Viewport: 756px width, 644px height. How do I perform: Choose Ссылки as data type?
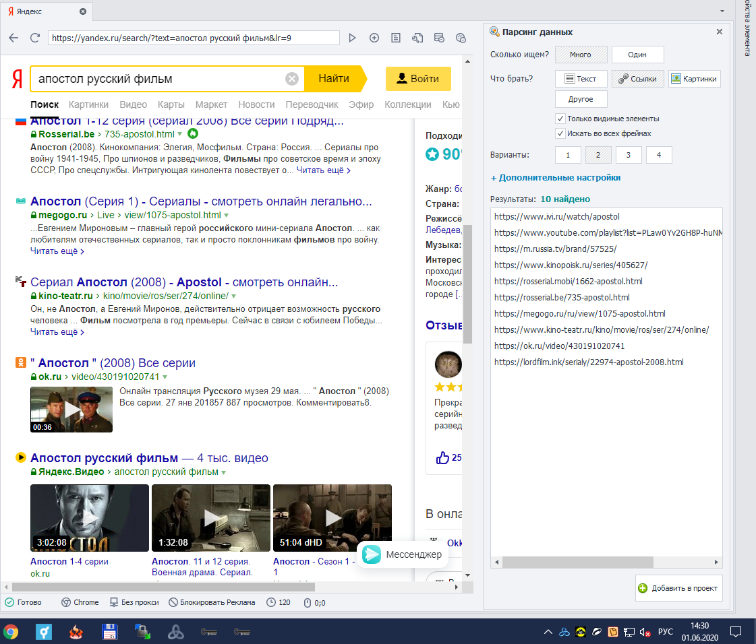click(x=637, y=79)
